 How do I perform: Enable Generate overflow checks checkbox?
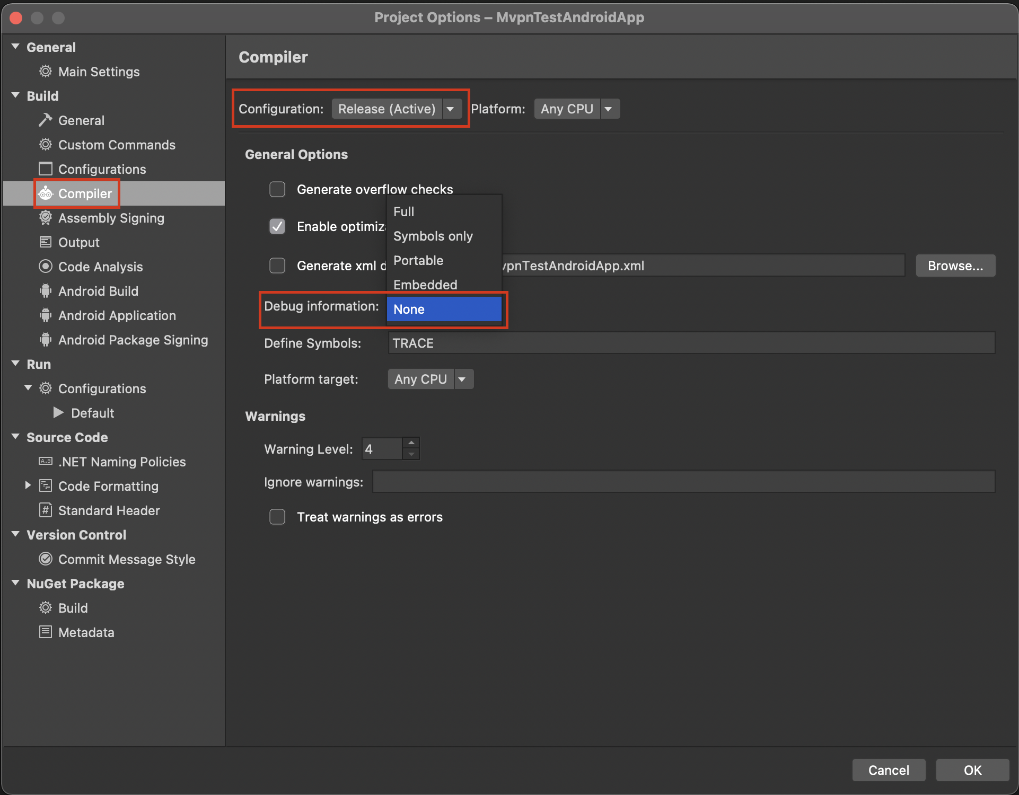click(277, 189)
